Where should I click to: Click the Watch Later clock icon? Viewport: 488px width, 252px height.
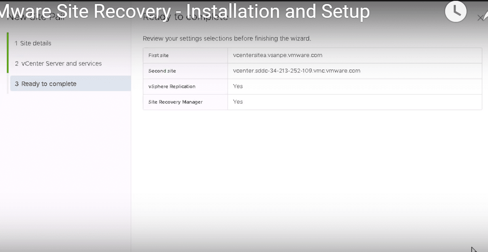[x=456, y=11]
